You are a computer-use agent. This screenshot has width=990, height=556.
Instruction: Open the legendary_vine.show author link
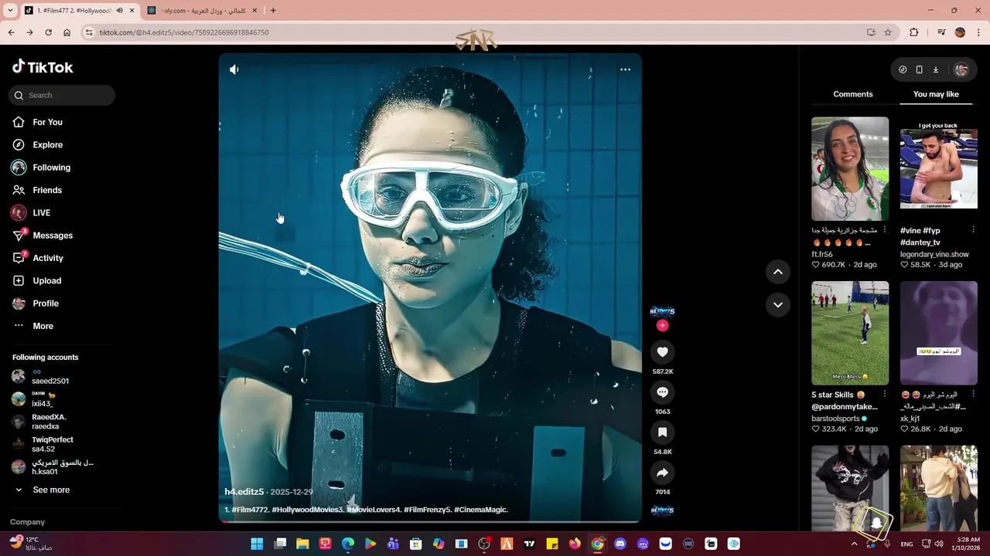934,254
